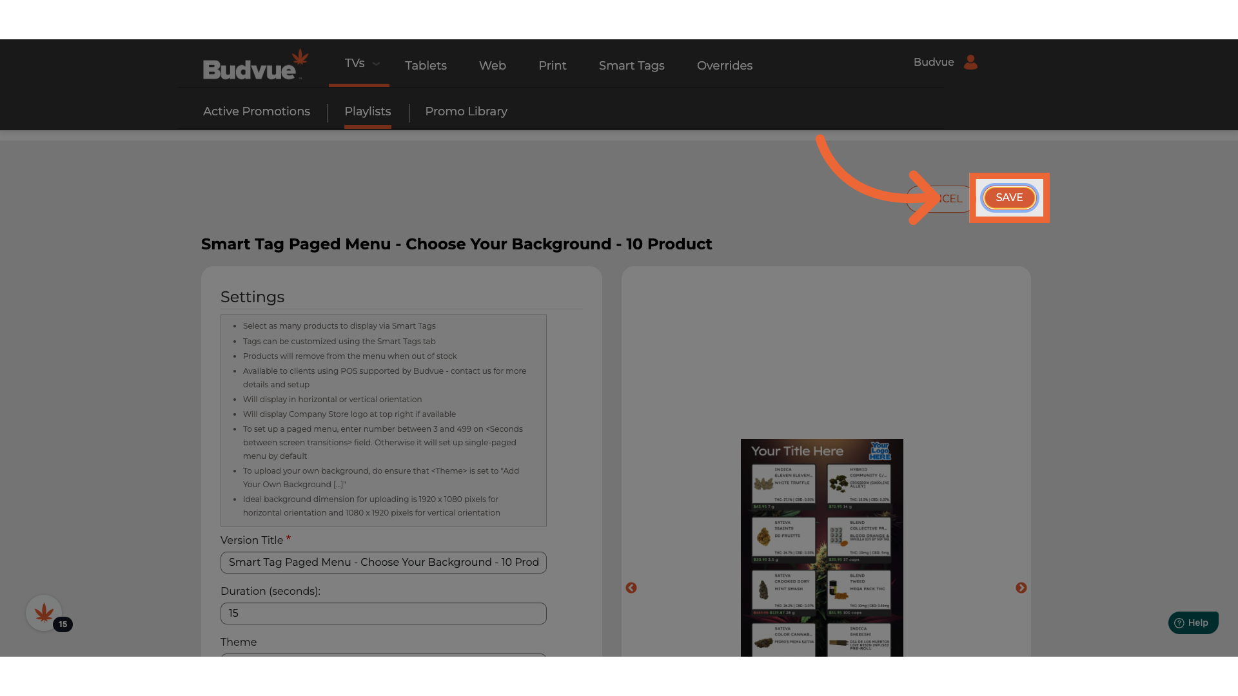Expand the TVs dropdown chevron
The height and width of the screenshot is (696, 1238).
click(x=376, y=64)
